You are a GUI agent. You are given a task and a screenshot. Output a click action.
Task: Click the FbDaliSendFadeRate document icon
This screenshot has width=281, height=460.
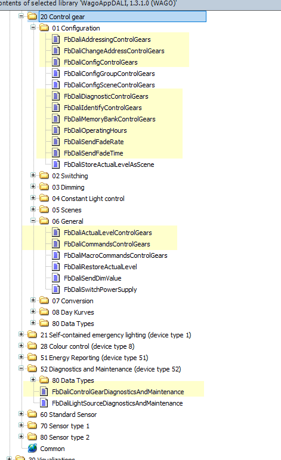pos(56,142)
